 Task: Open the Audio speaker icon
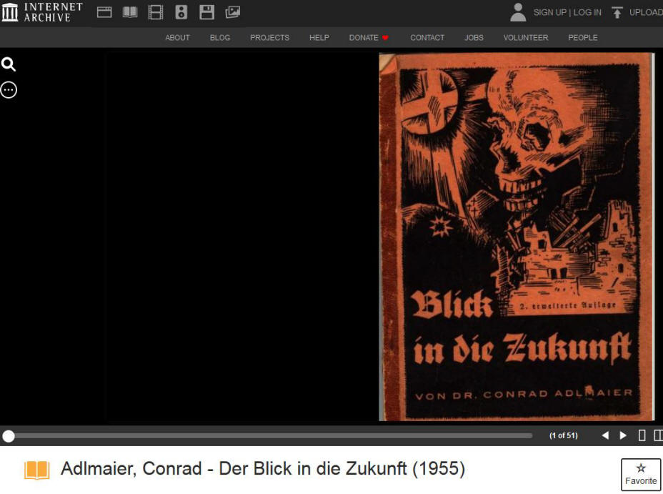(181, 12)
